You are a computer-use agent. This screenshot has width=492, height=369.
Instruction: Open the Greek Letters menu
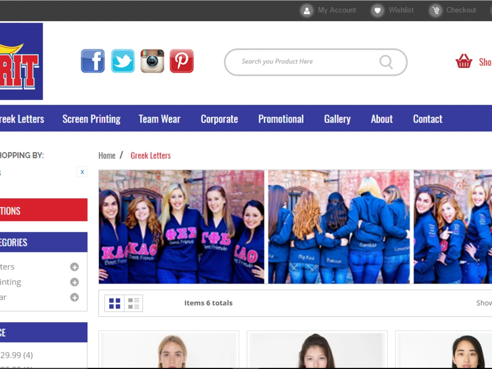coord(22,119)
